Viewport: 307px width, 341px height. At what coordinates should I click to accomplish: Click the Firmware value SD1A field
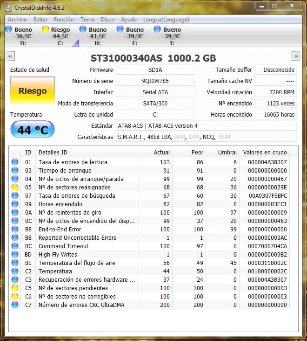click(155, 70)
